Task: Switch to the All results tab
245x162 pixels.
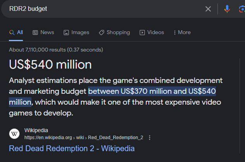Action: (16, 33)
